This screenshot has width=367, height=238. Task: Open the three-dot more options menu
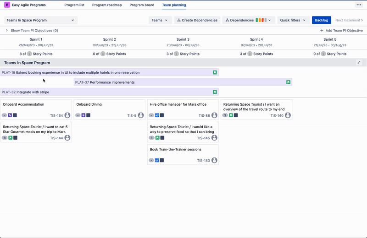[x=359, y=5]
